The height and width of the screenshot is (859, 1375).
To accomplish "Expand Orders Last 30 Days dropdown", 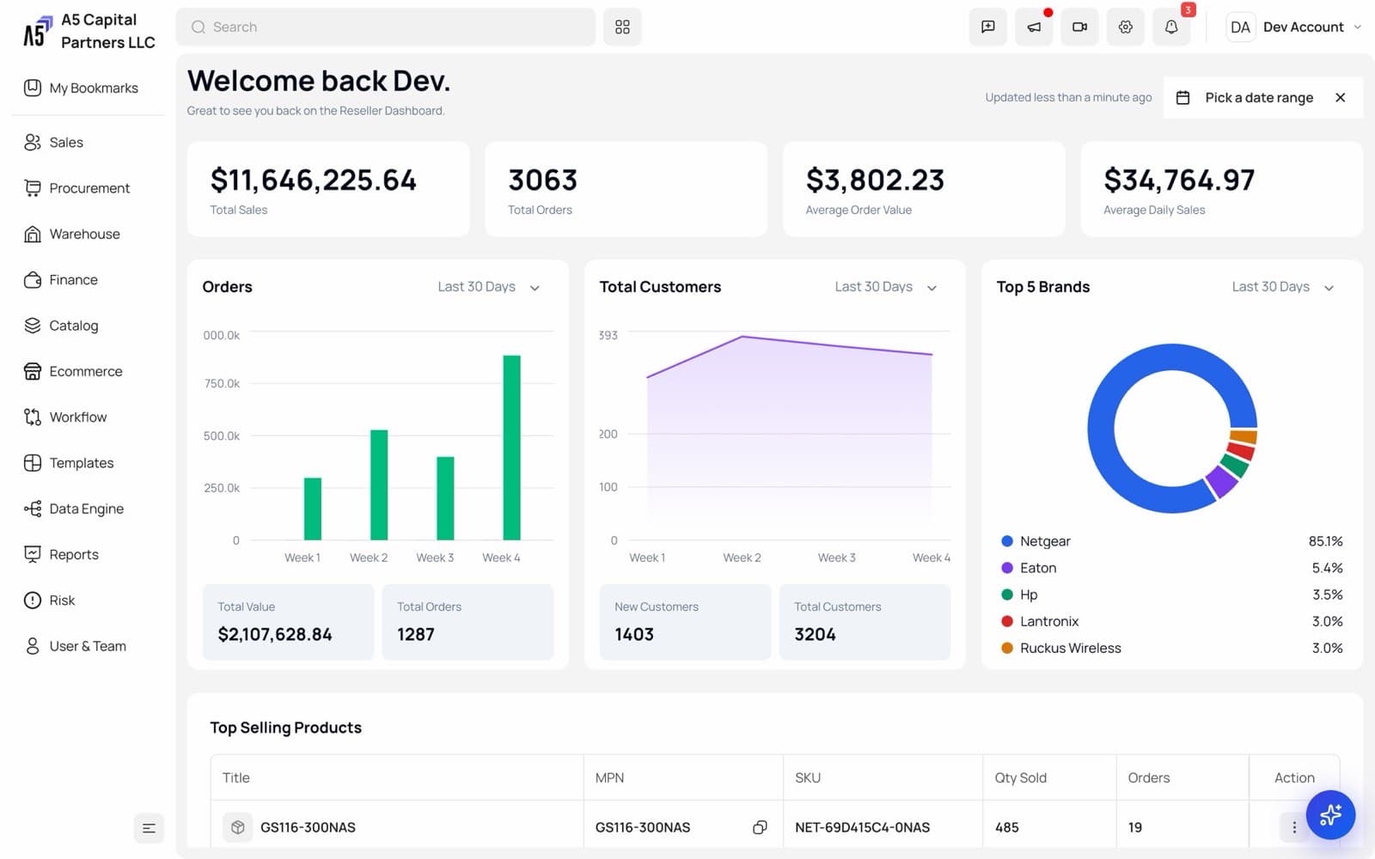I will [x=489, y=287].
